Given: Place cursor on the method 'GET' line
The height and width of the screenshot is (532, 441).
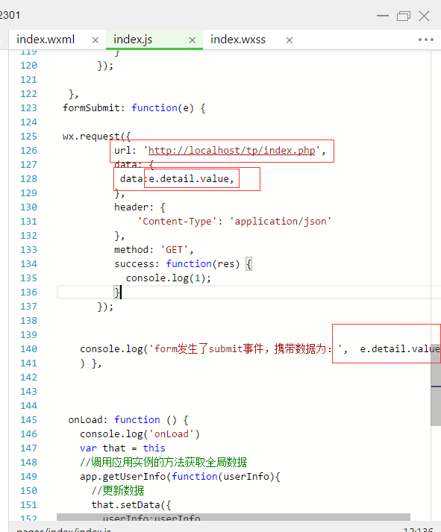Looking at the screenshot, I should click(153, 250).
